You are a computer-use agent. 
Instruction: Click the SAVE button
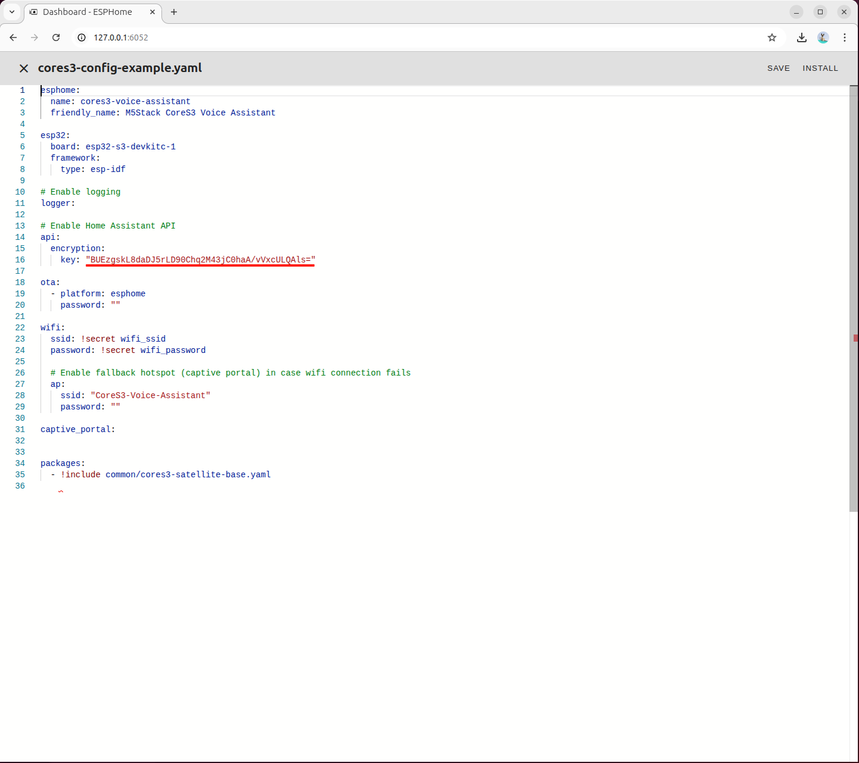[778, 68]
